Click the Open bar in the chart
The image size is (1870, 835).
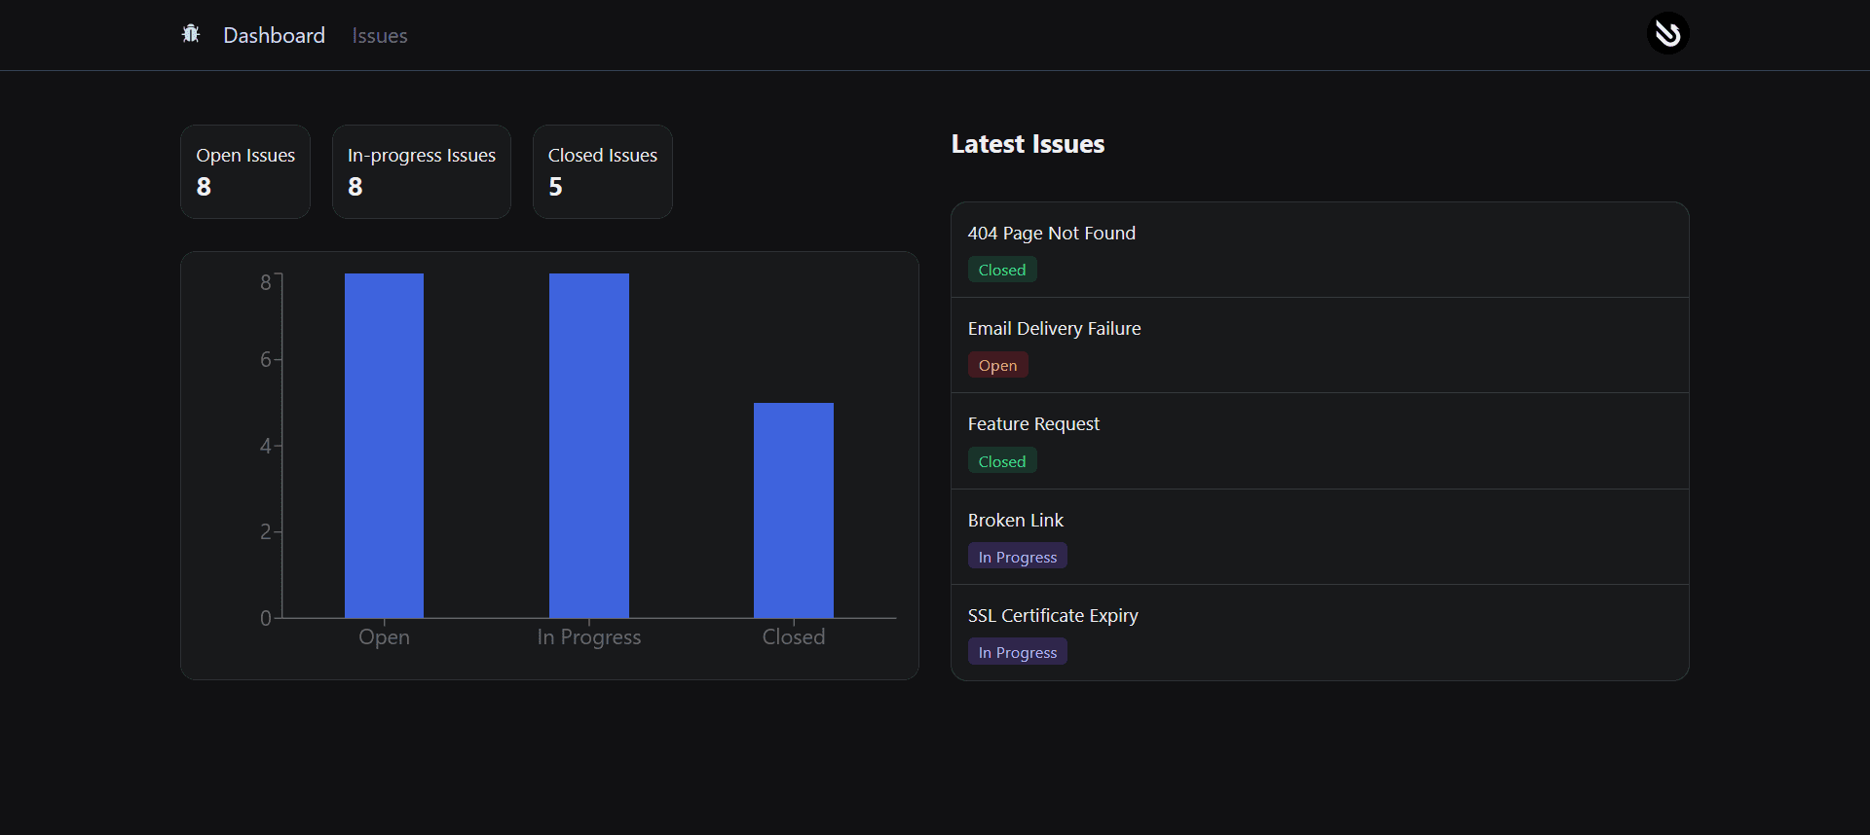coord(384,446)
